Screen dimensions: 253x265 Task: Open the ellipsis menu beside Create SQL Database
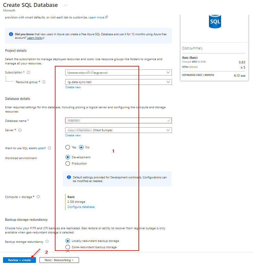coord(65,5)
